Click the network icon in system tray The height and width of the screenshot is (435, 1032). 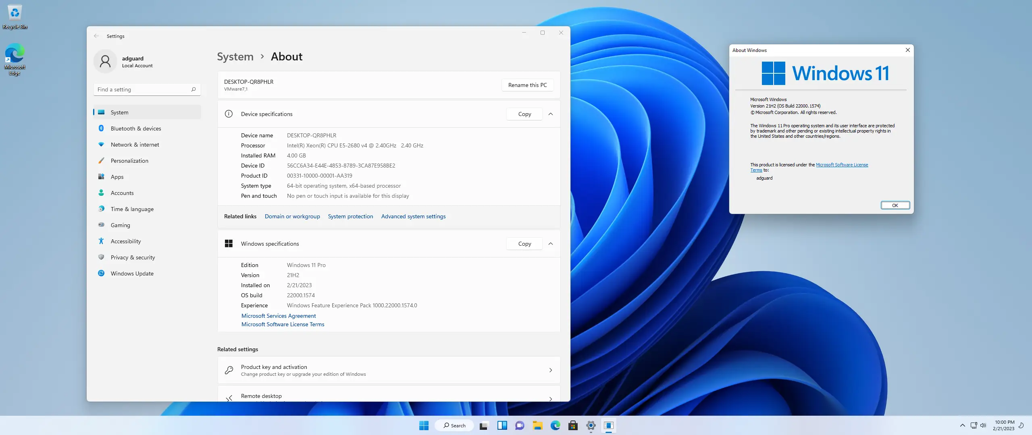(x=974, y=425)
